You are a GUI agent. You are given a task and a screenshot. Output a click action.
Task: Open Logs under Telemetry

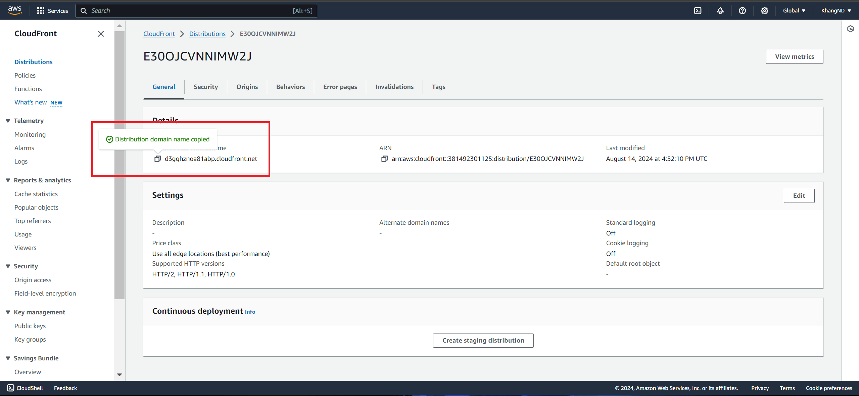[21, 162]
